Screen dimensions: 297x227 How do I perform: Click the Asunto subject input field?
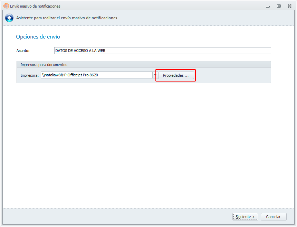point(163,51)
